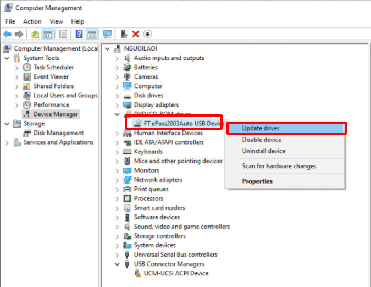Expand the Display adapters category
This screenshot has height=287, width=371.
117,106
